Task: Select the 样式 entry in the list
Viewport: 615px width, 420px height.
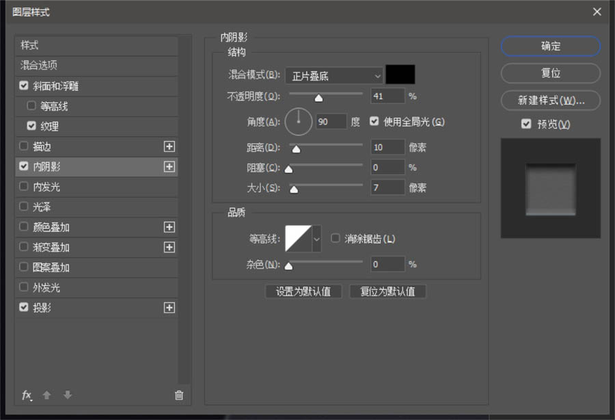Action: coord(96,46)
